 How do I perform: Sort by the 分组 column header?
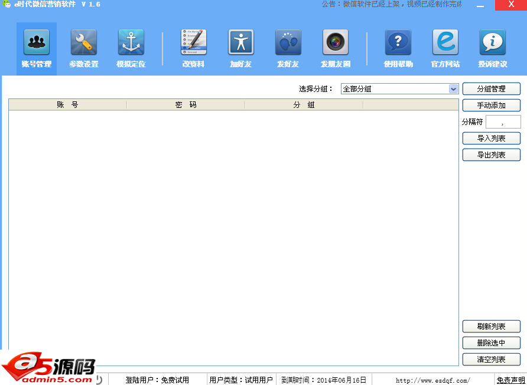click(x=304, y=105)
